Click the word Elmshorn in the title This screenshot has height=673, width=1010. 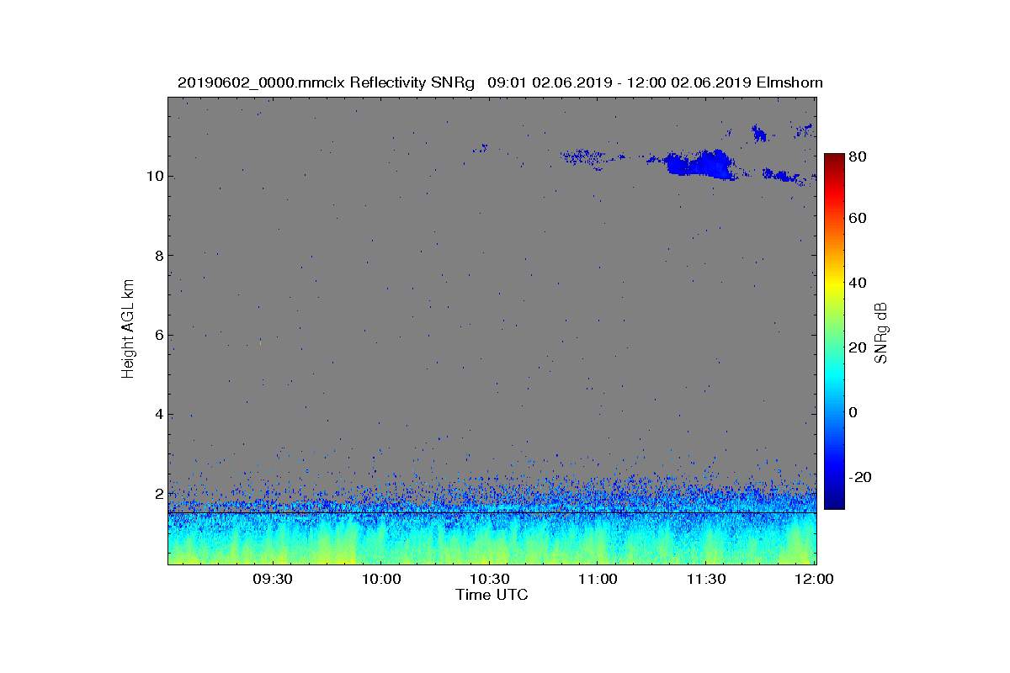pyautogui.click(x=789, y=82)
